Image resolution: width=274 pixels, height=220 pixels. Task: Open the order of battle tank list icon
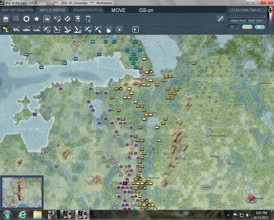(6, 19)
